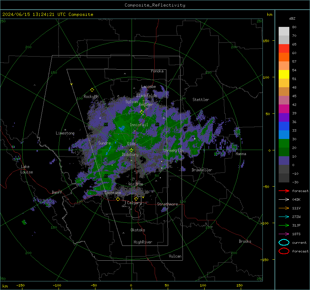
Task: Click the HighRiver city label
Action: point(143,242)
